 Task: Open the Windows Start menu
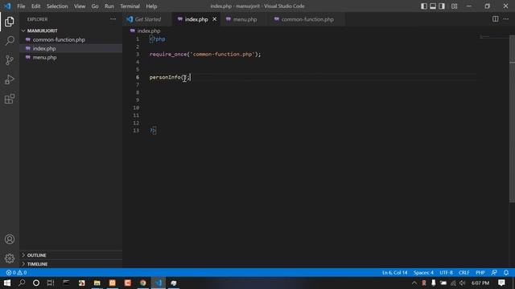point(7,283)
